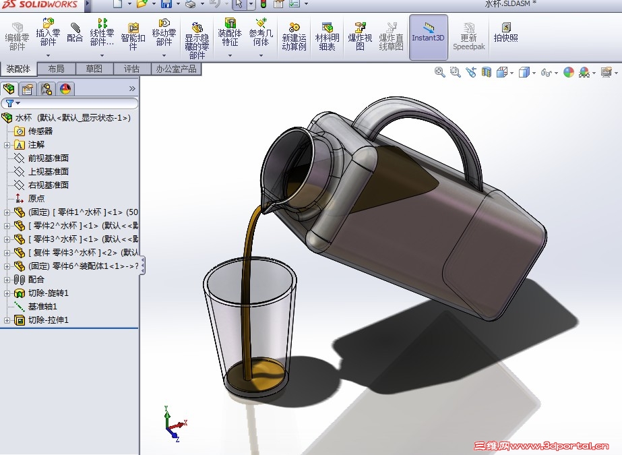This screenshot has height=455, width=622.
Task: Expand the (固定) 零件1^水杯 node
Action: (x=7, y=212)
